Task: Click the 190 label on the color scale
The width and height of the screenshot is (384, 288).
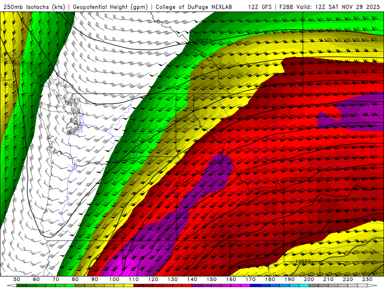Action: [289, 279]
